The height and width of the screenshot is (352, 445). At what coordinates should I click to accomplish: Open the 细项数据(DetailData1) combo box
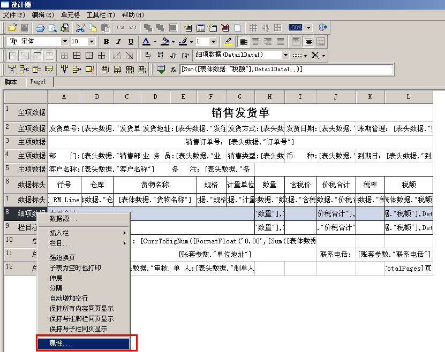pyautogui.click(x=285, y=55)
